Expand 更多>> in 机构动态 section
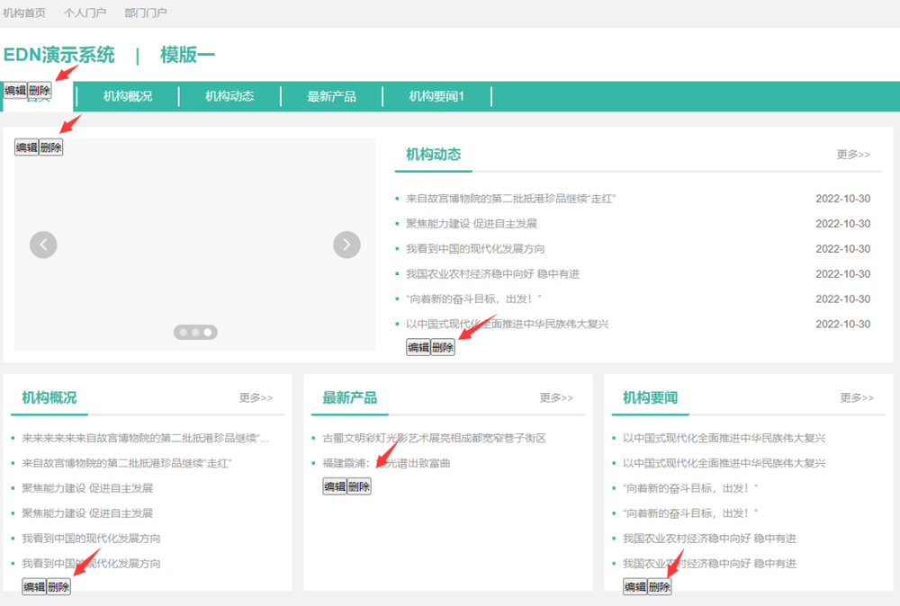Image resolution: width=900 pixels, height=606 pixels. 853,155
